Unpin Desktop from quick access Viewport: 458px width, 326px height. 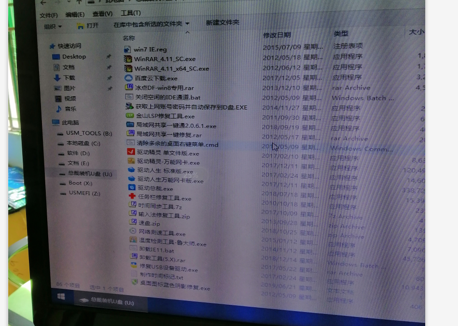[109, 57]
